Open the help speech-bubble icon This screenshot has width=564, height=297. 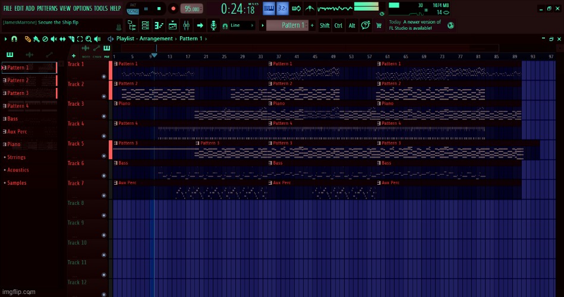(366, 25)
